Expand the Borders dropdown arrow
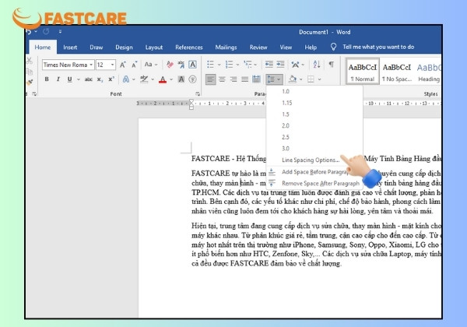Viewport: 467px width, 327px height. coord(319,79)
